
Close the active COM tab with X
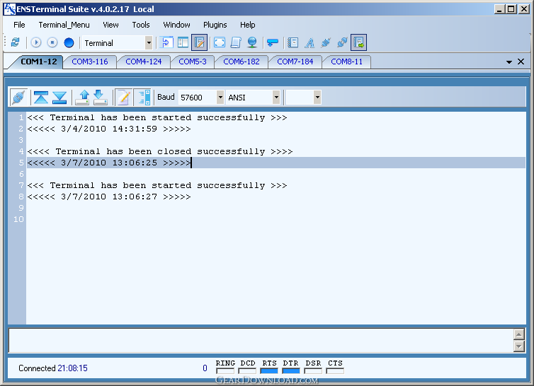tap(521, 62)
